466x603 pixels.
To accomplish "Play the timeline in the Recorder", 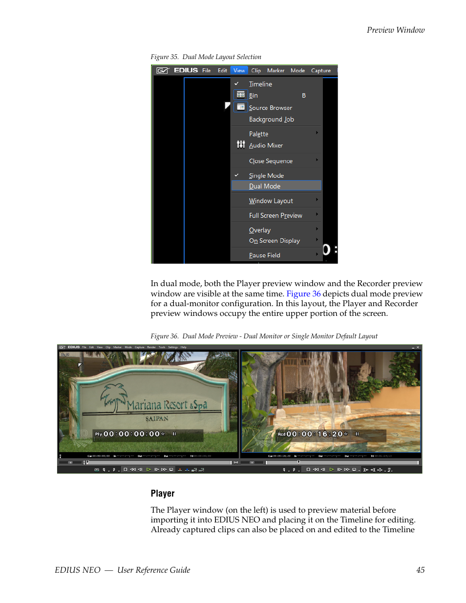I will point(332,470).
